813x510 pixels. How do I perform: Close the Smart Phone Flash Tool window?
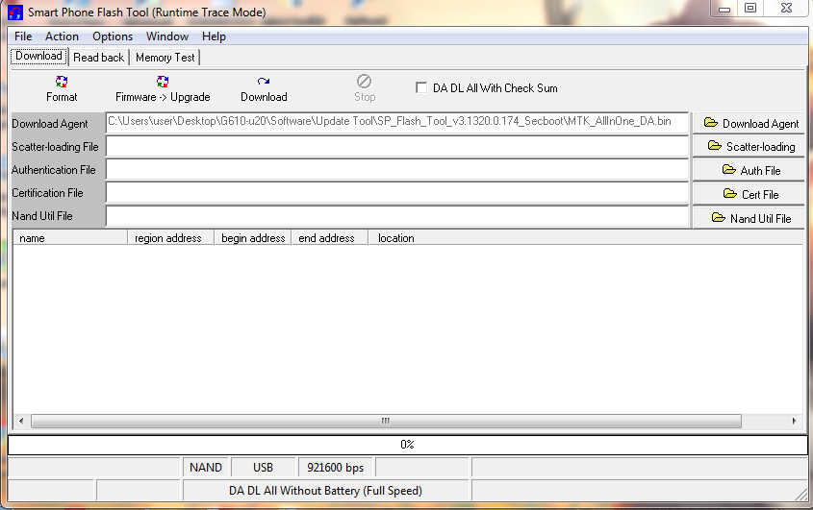click(786, 8)
